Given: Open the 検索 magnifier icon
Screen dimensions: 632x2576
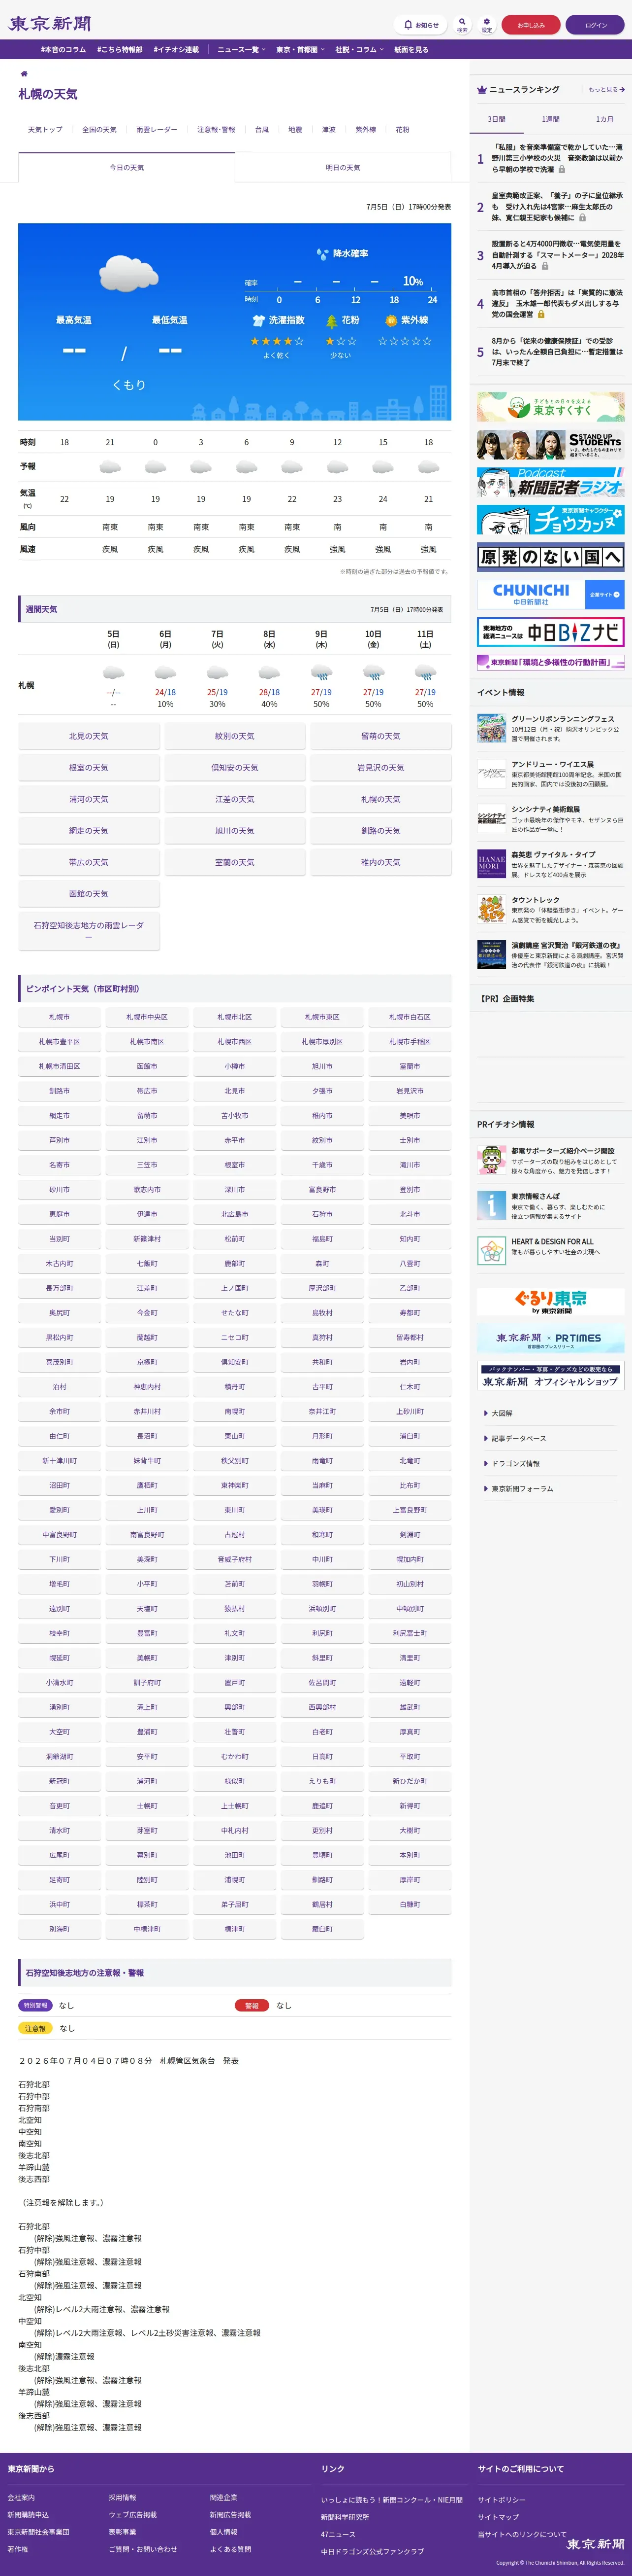Looking at the screenshot, I should click(462, 25).
